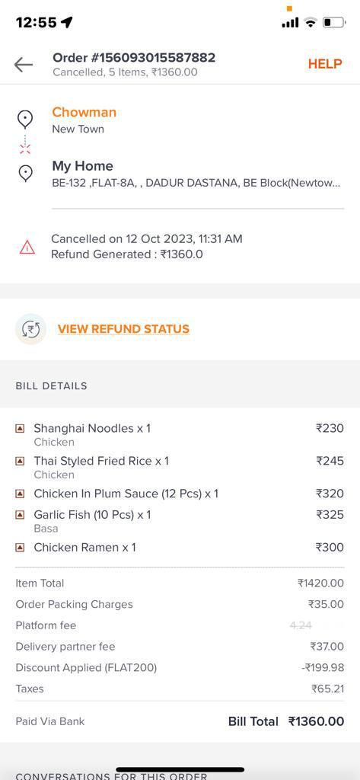Viewport: 360px width, 780px height.
Task: Tap non-veg icon beside Chicken In Plum Sauce
Action: coord(20,494)
